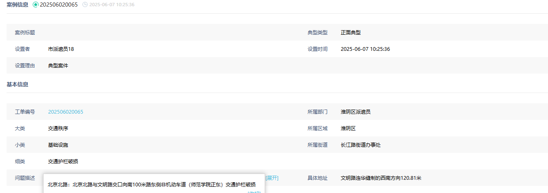Click the gray timestamp 2025-06-07 10:25:36 in header
Image resolution: width=548 pixels, height=193 pixels.
coord(112,5)
